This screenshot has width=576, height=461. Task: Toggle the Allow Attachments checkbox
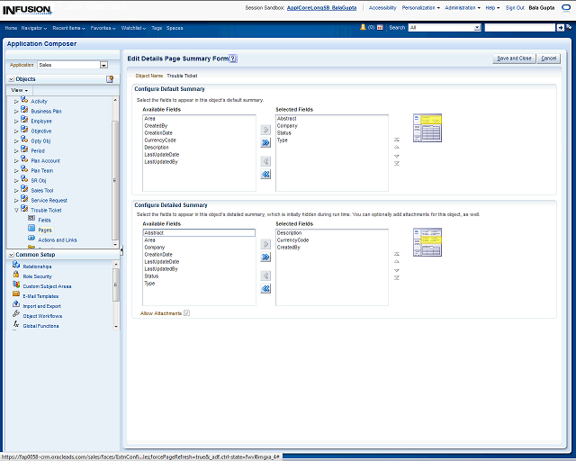pyautogui.click(x=186, y=312)
